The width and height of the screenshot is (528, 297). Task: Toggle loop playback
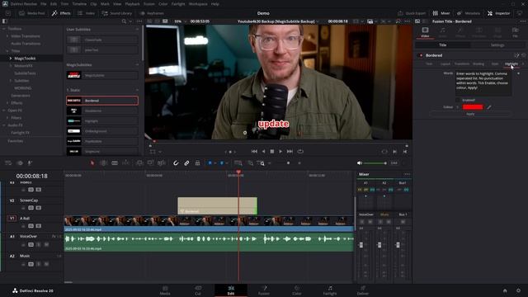click(x=300, y=152)
